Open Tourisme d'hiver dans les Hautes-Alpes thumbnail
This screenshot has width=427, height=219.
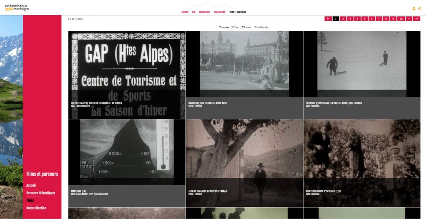click(x=362, y=75)
